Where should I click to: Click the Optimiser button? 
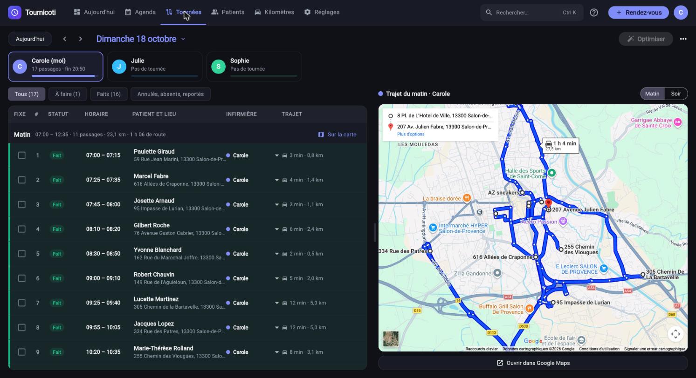click(646, 39)
